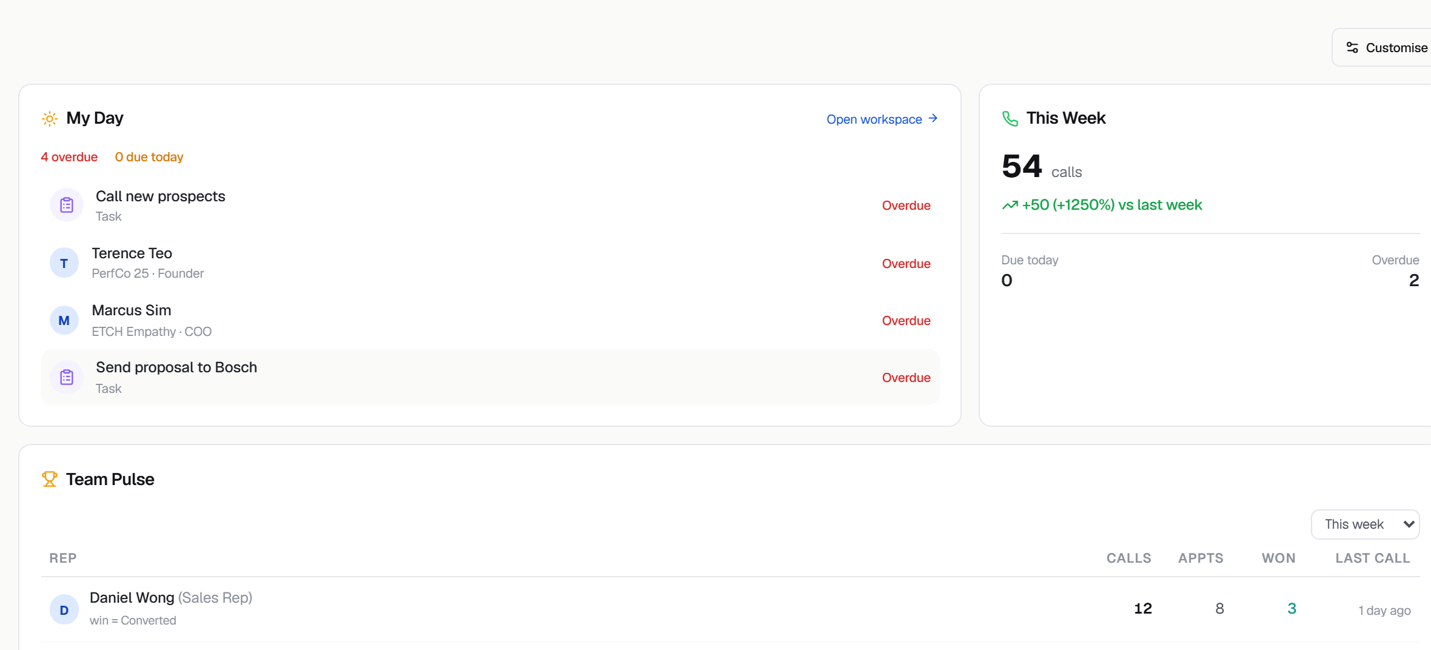Click Daniel Wong's last call '1 day ago'

[x=1384, y=611]
